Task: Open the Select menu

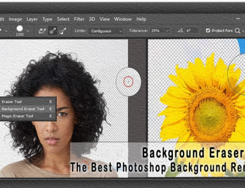Action: click(63, 19)
